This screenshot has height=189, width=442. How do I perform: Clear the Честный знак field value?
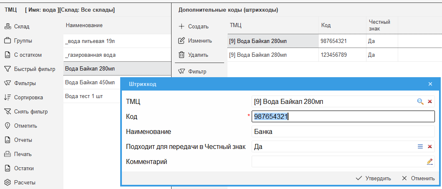[429, 146]
